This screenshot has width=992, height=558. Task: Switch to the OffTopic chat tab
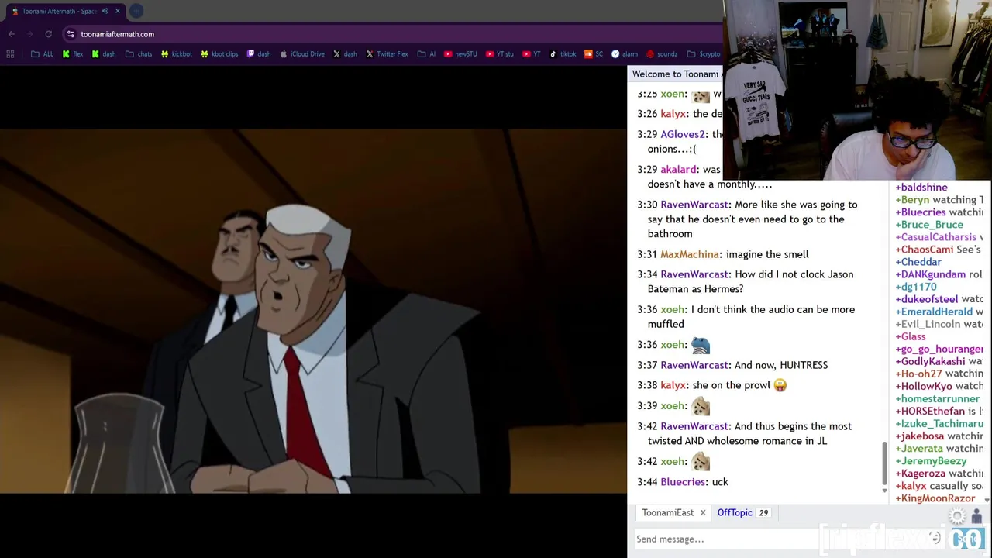tap(735, 513)
